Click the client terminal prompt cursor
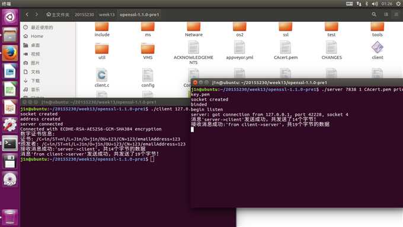 tap(152, 159)
